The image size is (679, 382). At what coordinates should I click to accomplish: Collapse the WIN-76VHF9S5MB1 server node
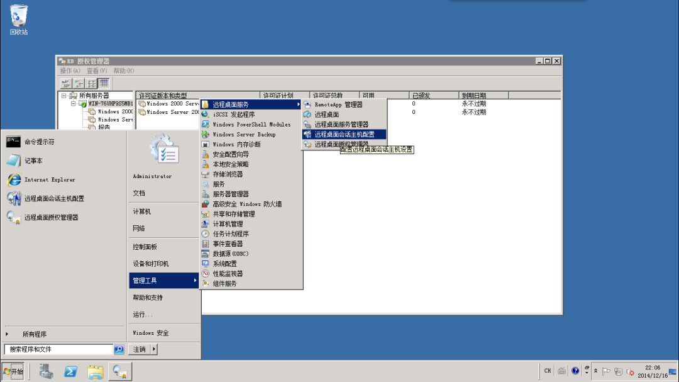click(x=73, y=104)
